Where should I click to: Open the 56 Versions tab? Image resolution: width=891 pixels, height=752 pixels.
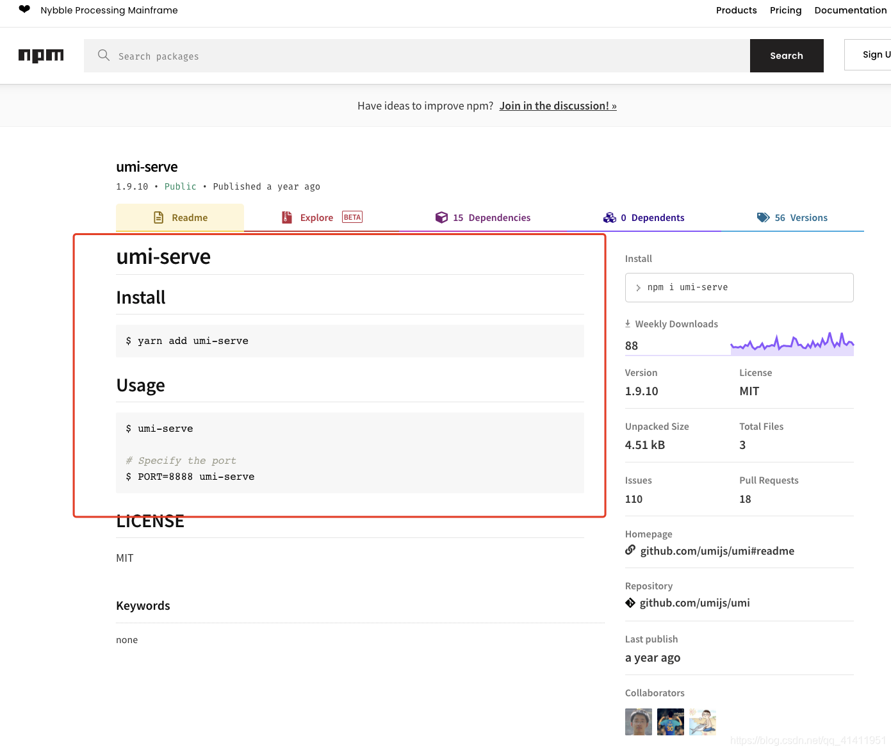pyautogui.click(x=792, y=218)
